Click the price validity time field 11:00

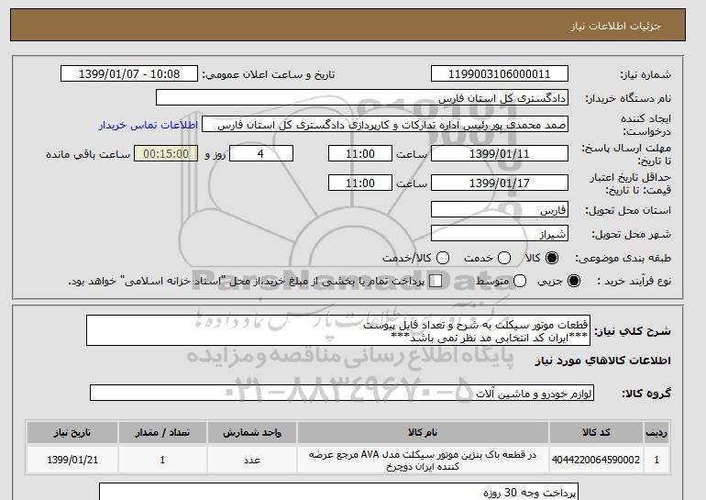point(360,183)
